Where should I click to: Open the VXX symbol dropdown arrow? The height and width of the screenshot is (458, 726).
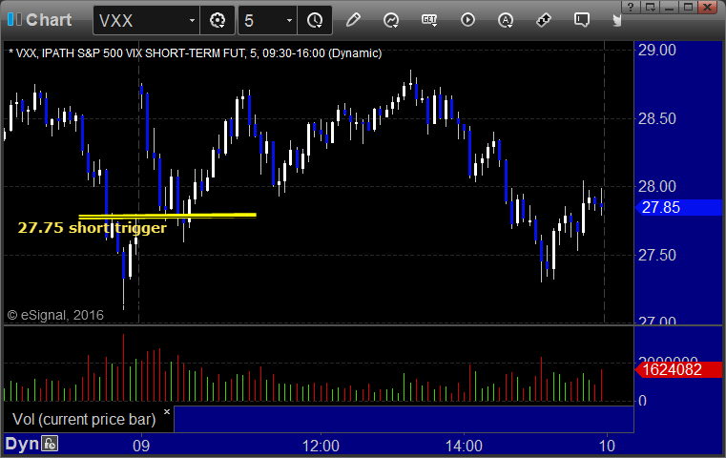tap(192, 20)
